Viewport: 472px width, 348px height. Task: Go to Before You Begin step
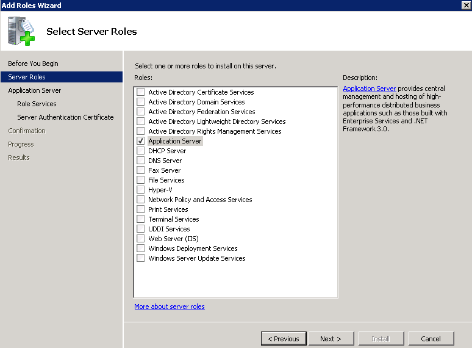click(33, 63)
